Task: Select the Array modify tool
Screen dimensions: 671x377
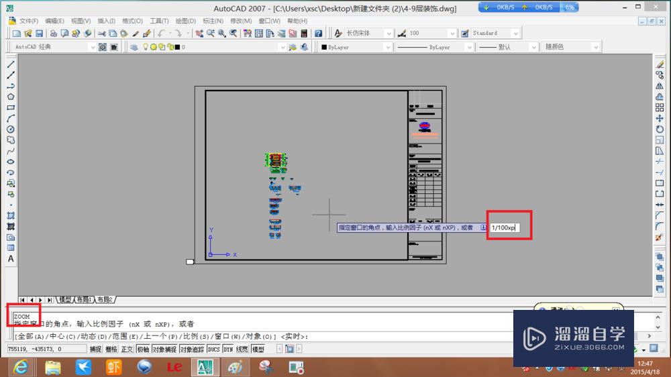Action: (660, 108)
